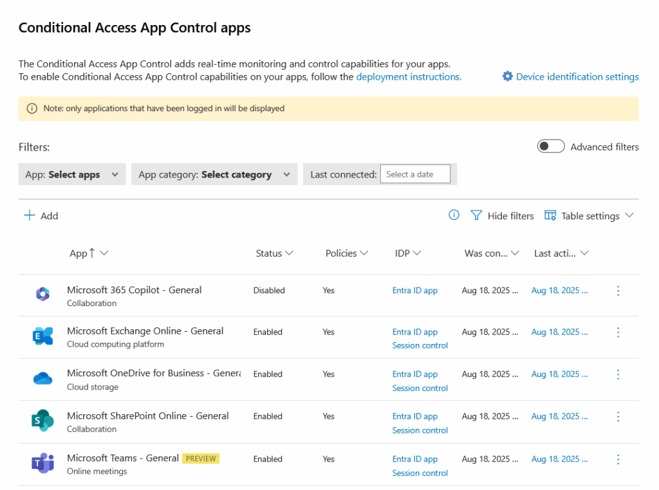Viewport: 659px width, 490px height.
Task: Sort table by the Policies column header
Action: click(346, 253)
